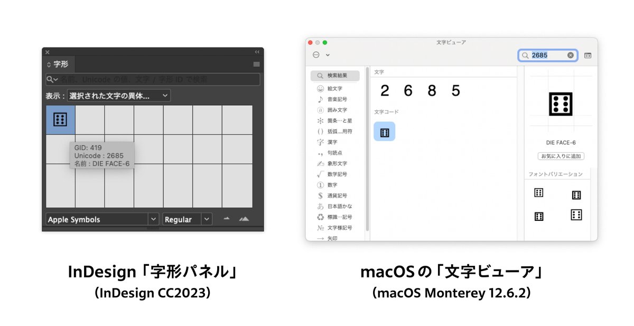Select 象形文字 pictographs category
Image resolution: width=634 pixels, height=326 pixels.
(x=335, y=163)
